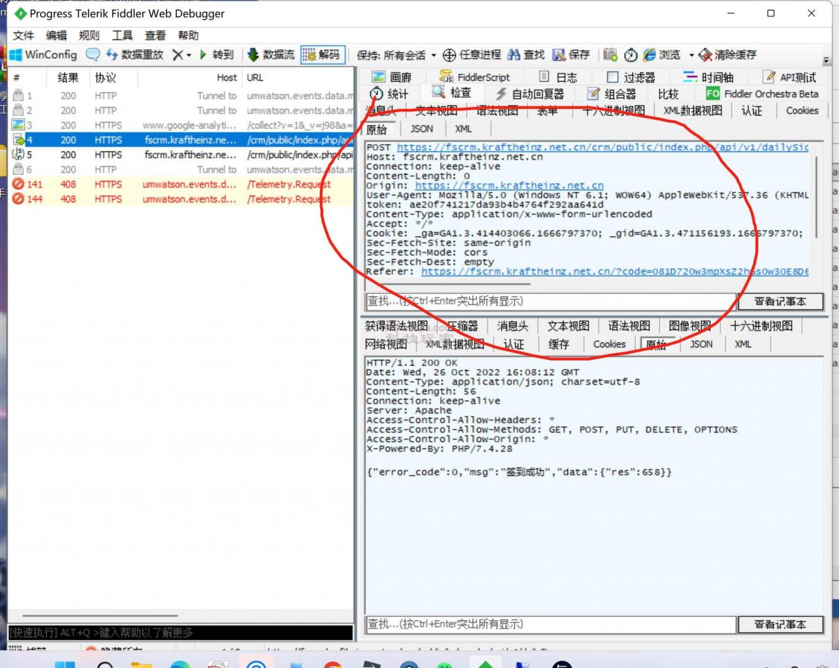839x668 pixels.
Task: Open the Origin header link
Action: [x=509, y=186]
